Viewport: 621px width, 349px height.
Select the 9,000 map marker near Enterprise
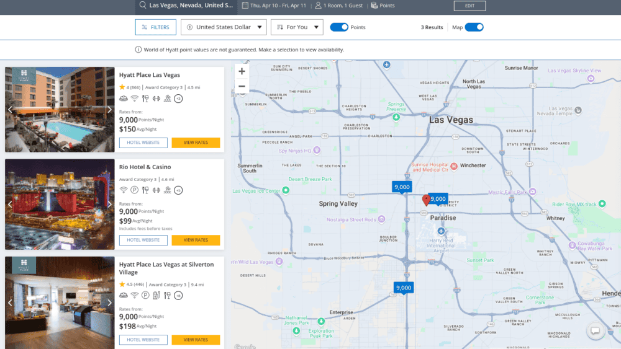coord(404,288)
